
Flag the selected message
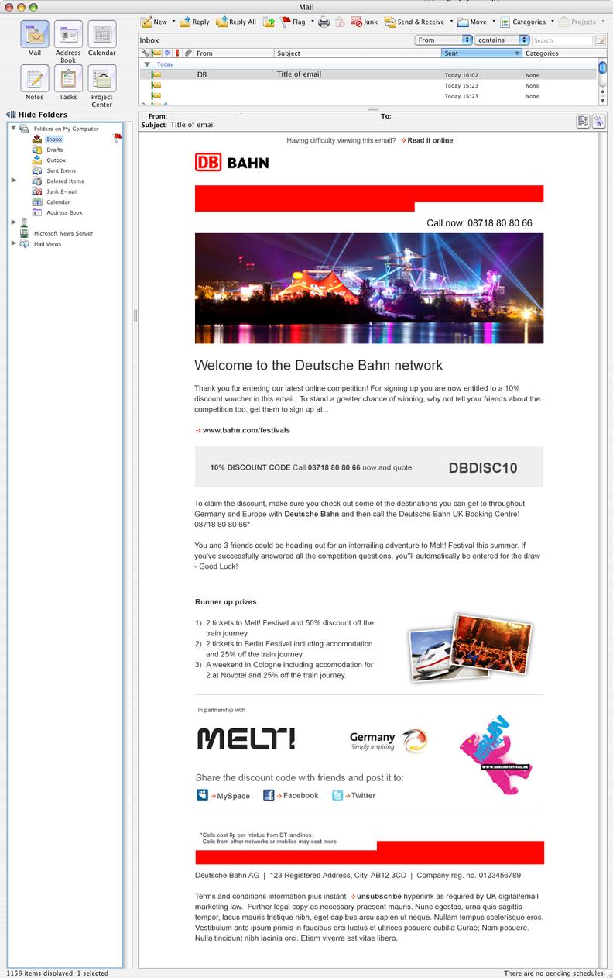(x=293, y=22)
